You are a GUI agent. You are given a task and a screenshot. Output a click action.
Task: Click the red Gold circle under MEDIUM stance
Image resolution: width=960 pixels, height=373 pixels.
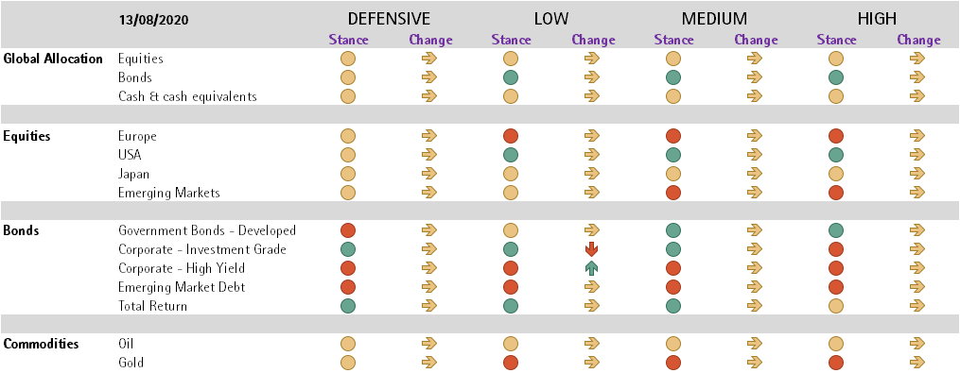tap(673, 363)
